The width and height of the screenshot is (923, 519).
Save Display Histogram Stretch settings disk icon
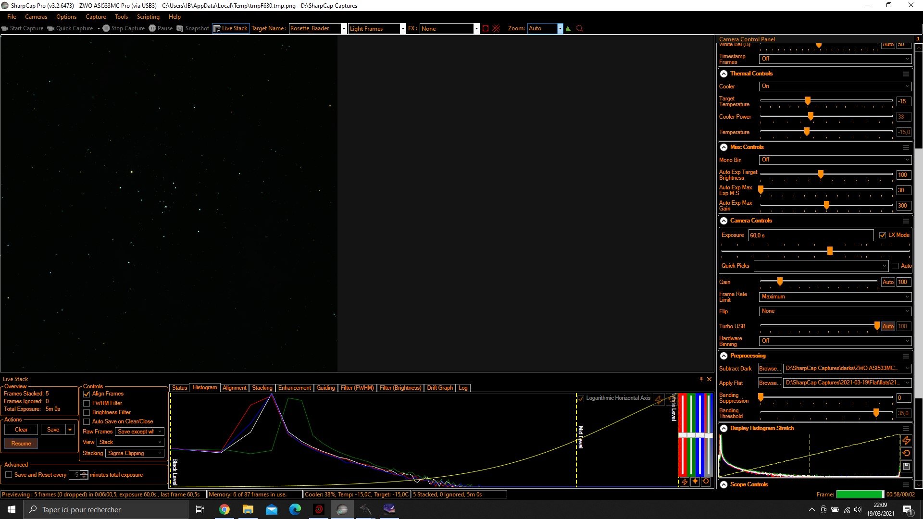coord(906,466)
